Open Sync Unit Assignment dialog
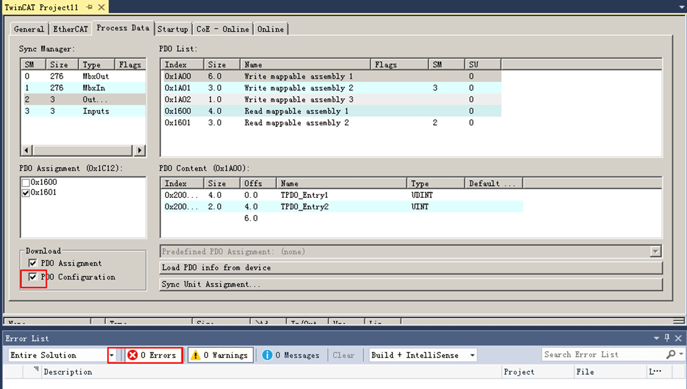687x389 pixels. [411, 284]
